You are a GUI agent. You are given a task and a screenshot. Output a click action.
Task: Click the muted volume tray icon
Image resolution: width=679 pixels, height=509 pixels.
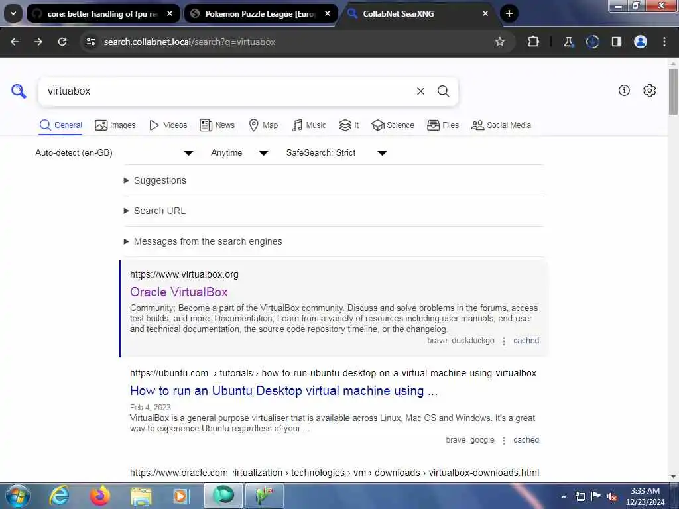[612, 496]
